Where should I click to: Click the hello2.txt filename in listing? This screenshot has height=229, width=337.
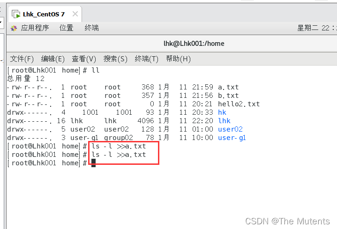[239, 104]
